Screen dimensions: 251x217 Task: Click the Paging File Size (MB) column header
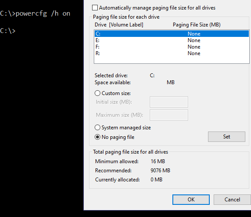(197, 25)
